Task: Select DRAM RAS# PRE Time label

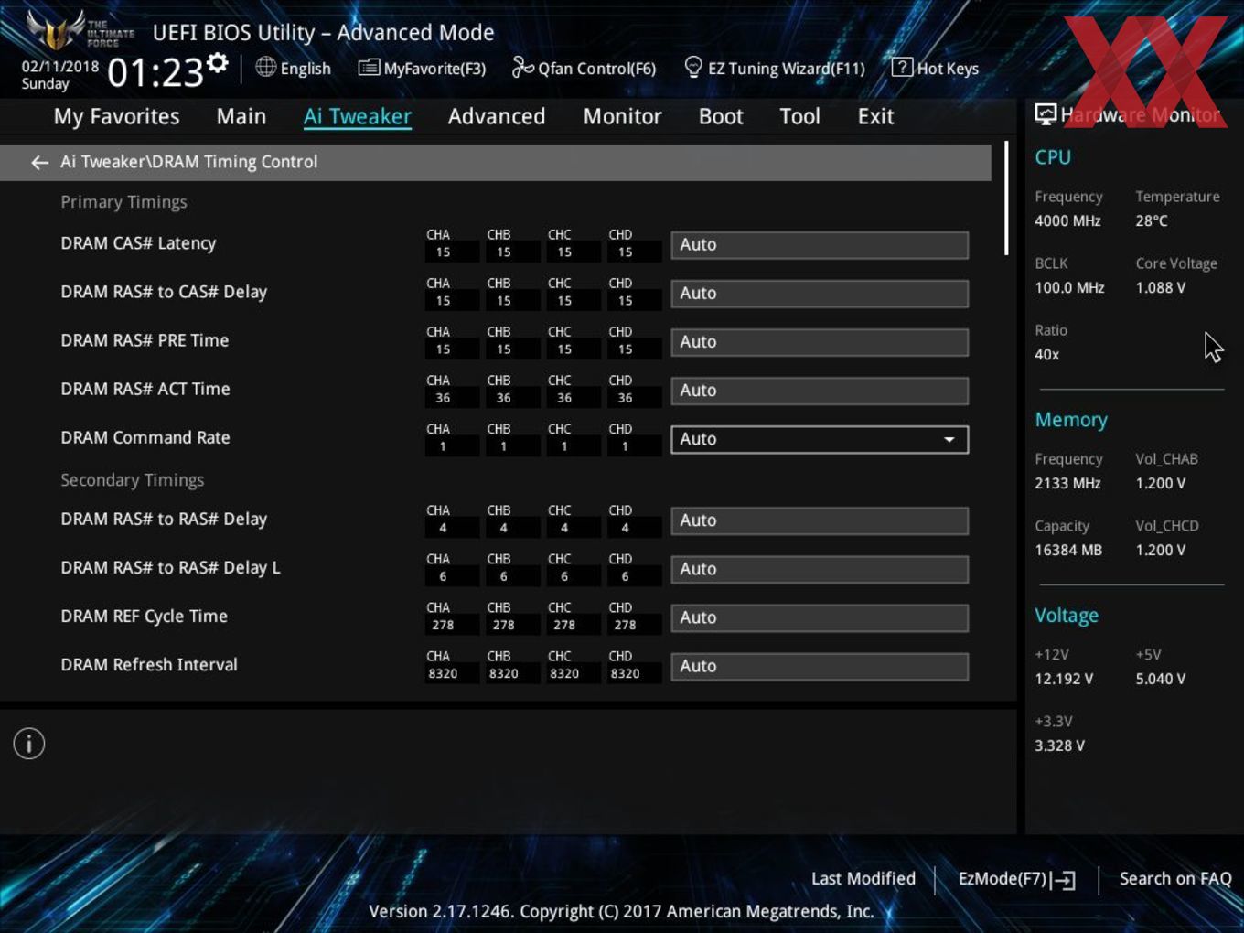Action: 145,340
